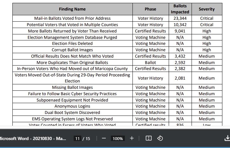Select the Phase column header

click(x=150, y=9)
